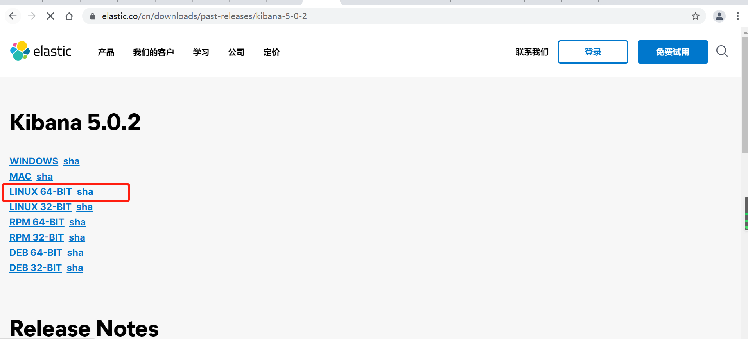
Task: Open the sha link for LINUX 64-BIT
Action: 85,192
